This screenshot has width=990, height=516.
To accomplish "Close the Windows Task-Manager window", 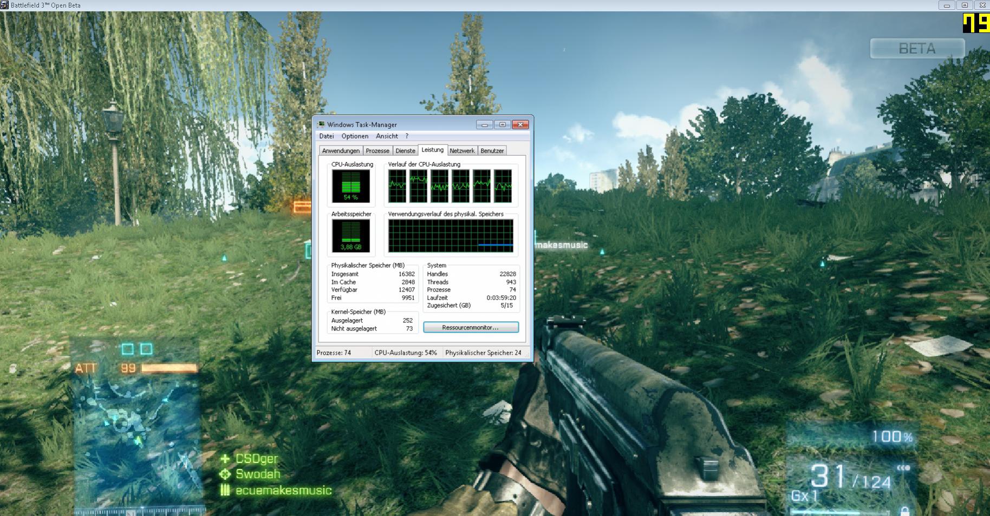I will 520,124.
